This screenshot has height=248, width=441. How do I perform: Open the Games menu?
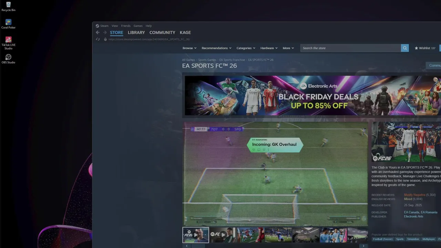point(138,26)
